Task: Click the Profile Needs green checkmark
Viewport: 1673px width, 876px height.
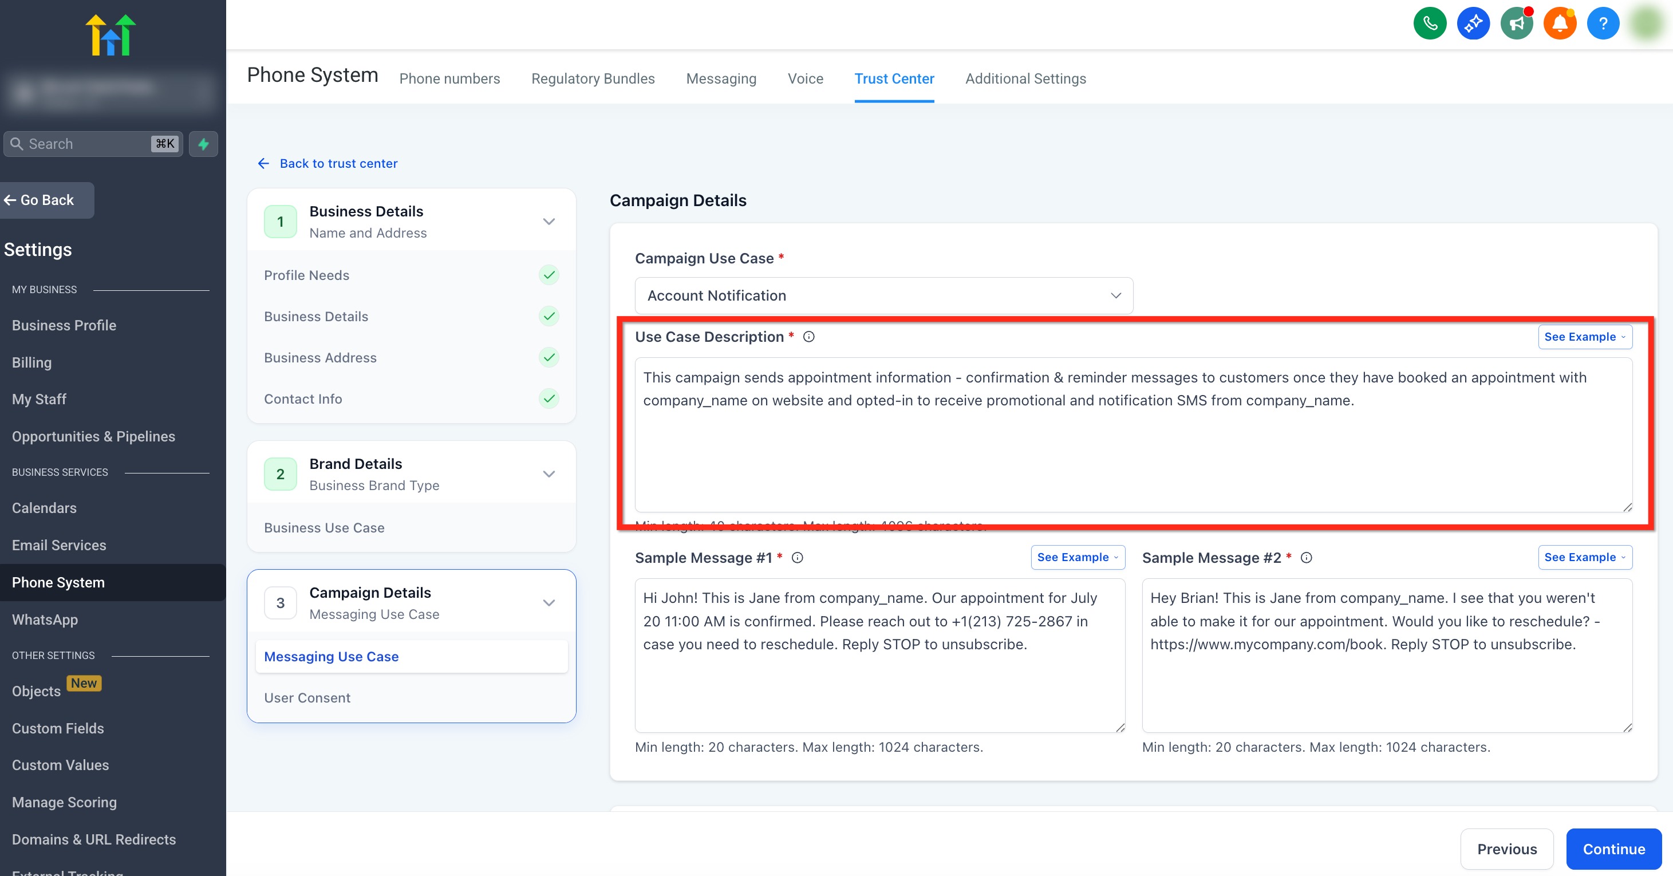Action: 549,275
